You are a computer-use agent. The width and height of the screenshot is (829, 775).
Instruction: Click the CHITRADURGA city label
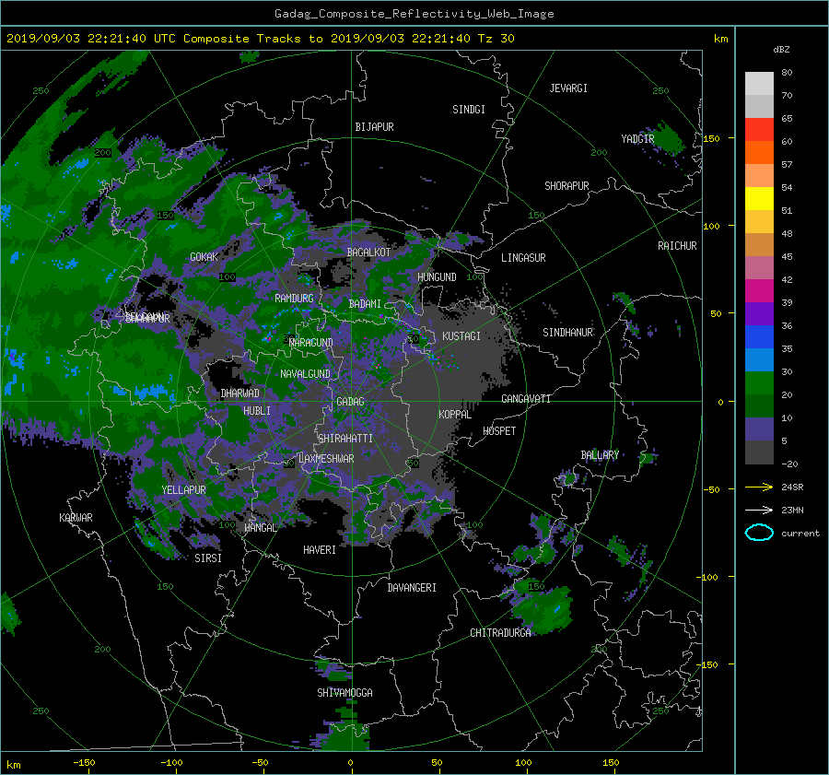[501, 633]
